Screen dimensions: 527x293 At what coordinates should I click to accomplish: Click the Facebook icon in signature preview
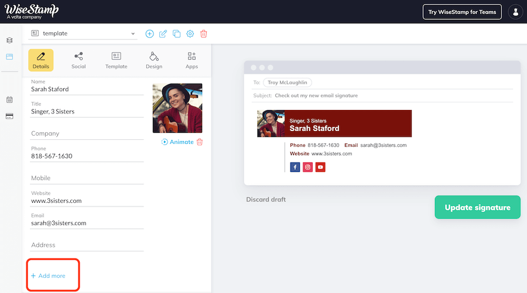click(295, 167)
